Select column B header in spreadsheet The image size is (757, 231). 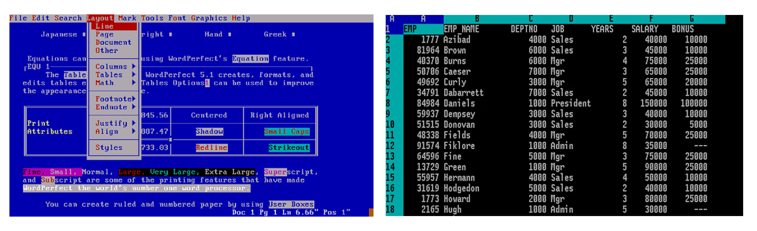click(477, 19)
